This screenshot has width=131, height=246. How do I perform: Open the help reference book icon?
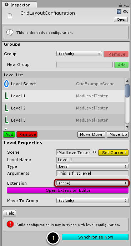click(119, 12)
